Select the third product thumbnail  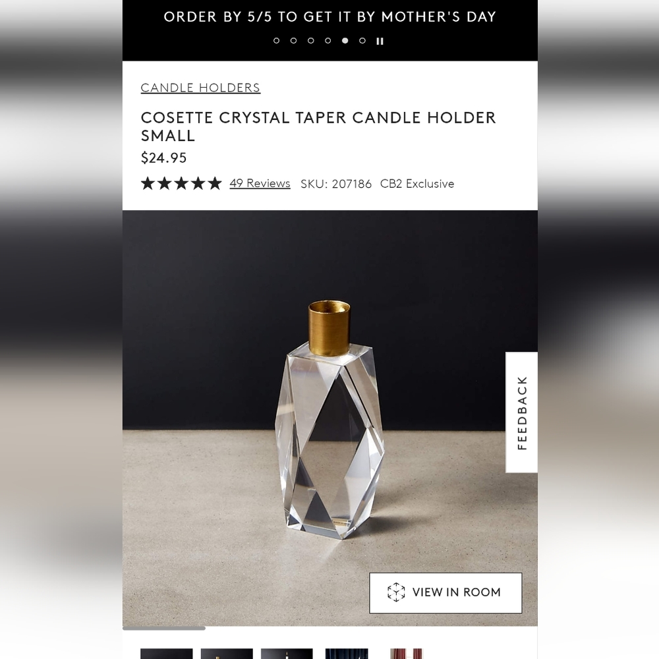[287, 654]
